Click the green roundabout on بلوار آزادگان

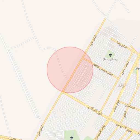[x=109, y=119]
